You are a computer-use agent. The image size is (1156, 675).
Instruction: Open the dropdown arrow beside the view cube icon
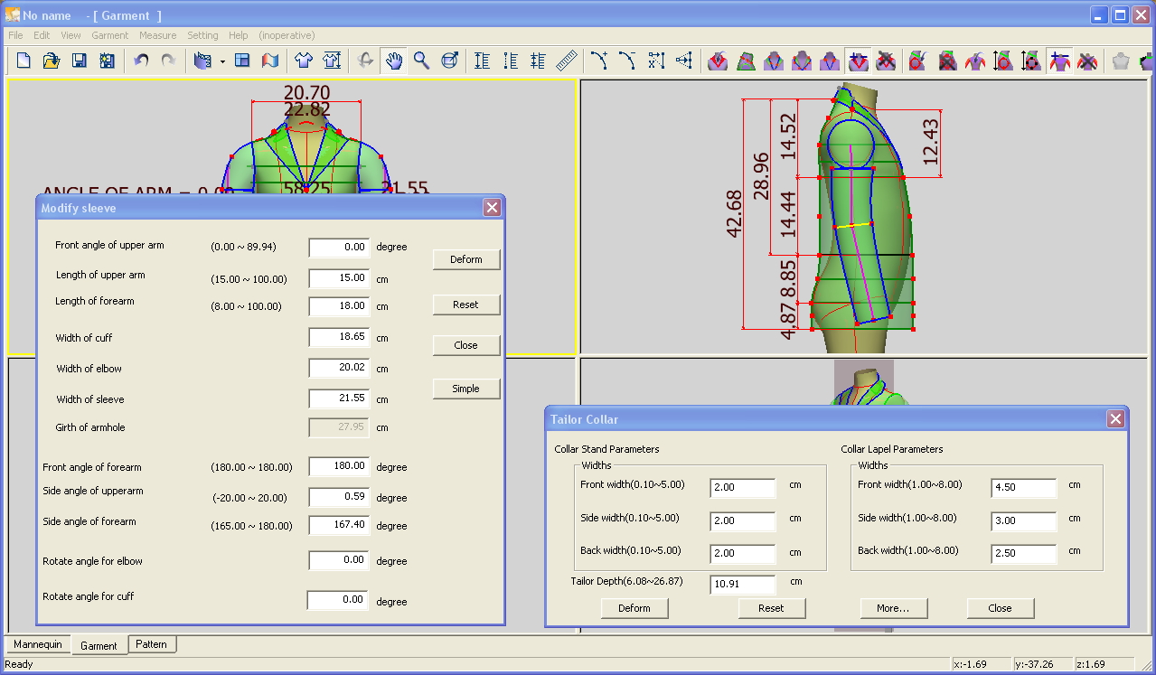[222, 61]
